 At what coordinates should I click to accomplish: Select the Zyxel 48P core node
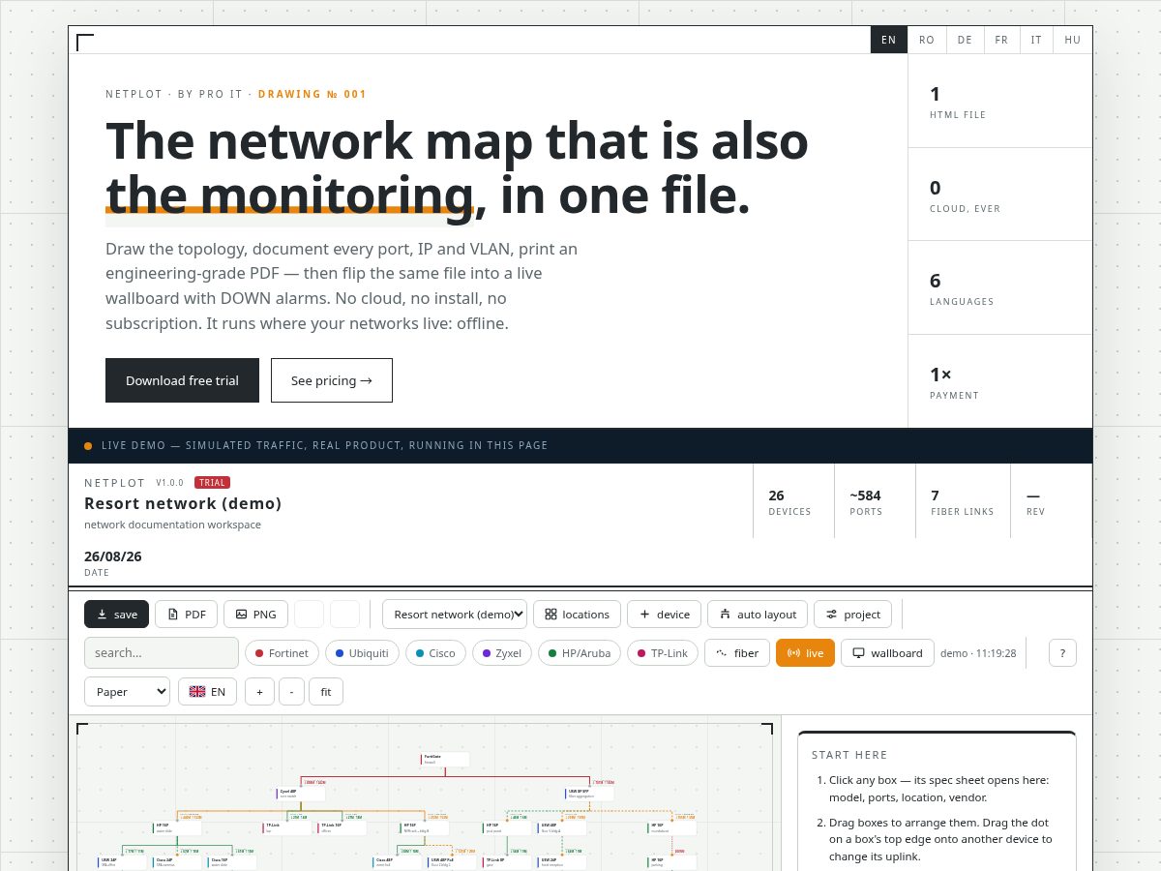tap(301, 794)
